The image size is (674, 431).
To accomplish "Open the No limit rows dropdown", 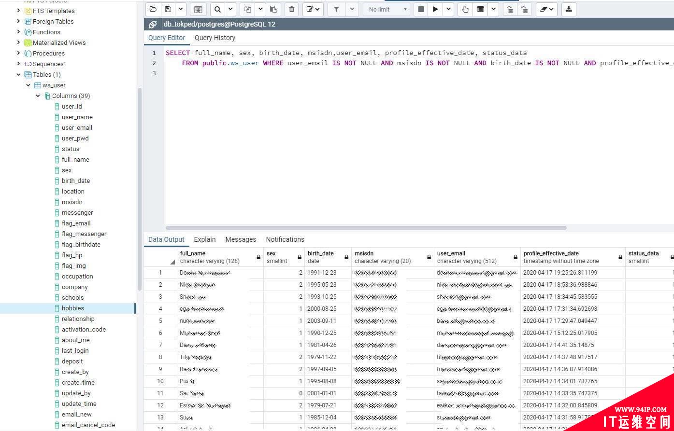I will (387, 9).
